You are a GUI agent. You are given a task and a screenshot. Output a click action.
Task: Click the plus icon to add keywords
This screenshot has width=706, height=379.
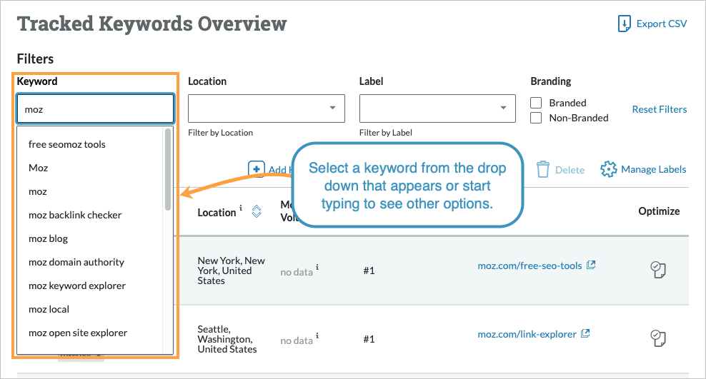point(256,169)
